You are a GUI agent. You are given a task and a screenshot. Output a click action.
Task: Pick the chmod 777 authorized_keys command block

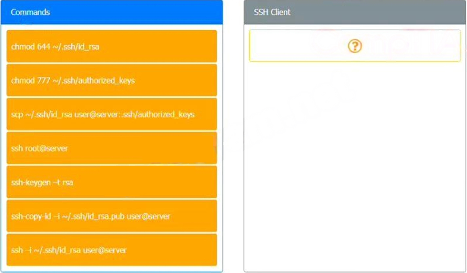pos(112,80)
